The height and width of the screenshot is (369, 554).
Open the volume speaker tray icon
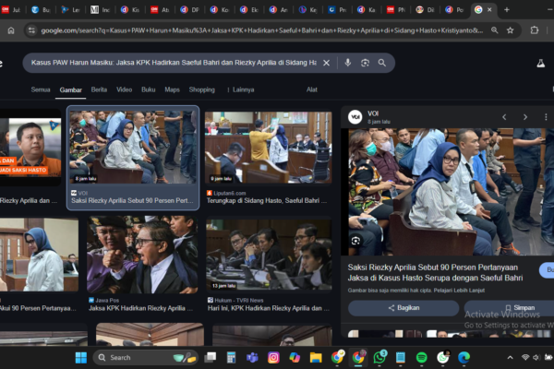tap(536, 357)
